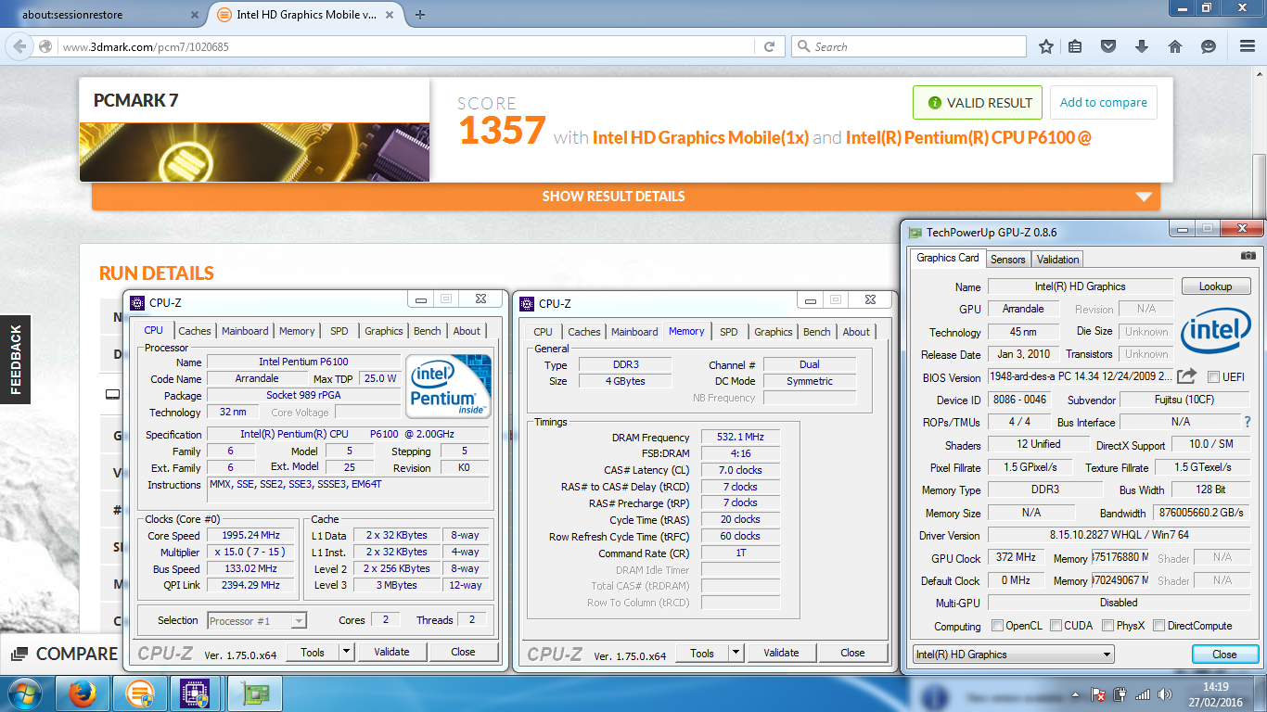1267x712 pixels.
Task: Click the Pocket icon in Firefox toolbar
Action: coord(1108,46)
